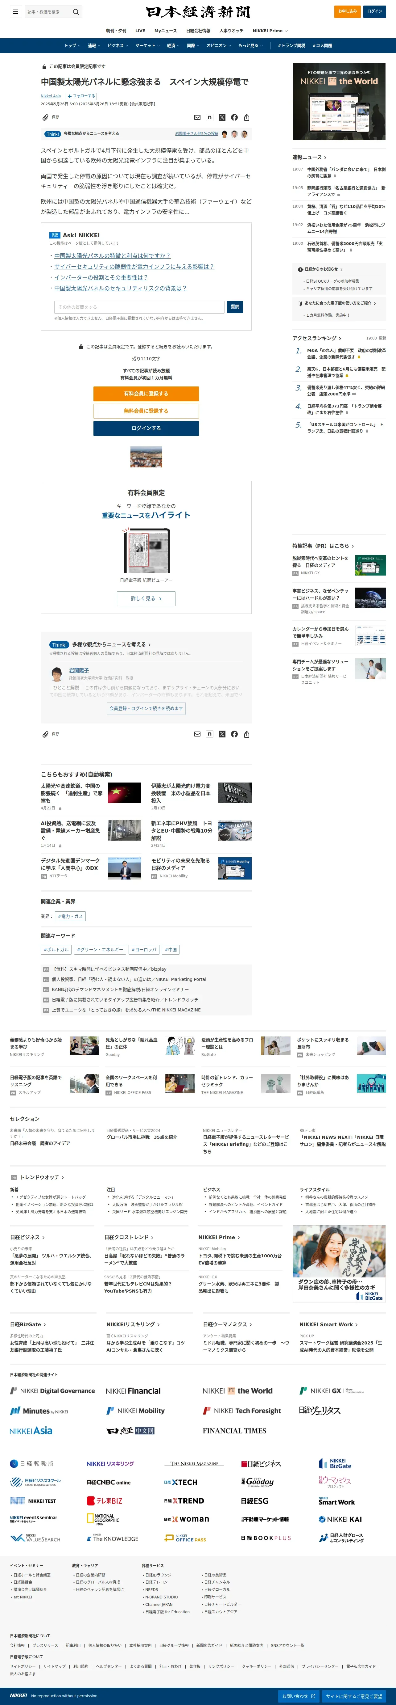The width and height of the screenshot is (396, 1705).
Task: Expand the 経済 navigation dropdown
Action: point(173,46)
